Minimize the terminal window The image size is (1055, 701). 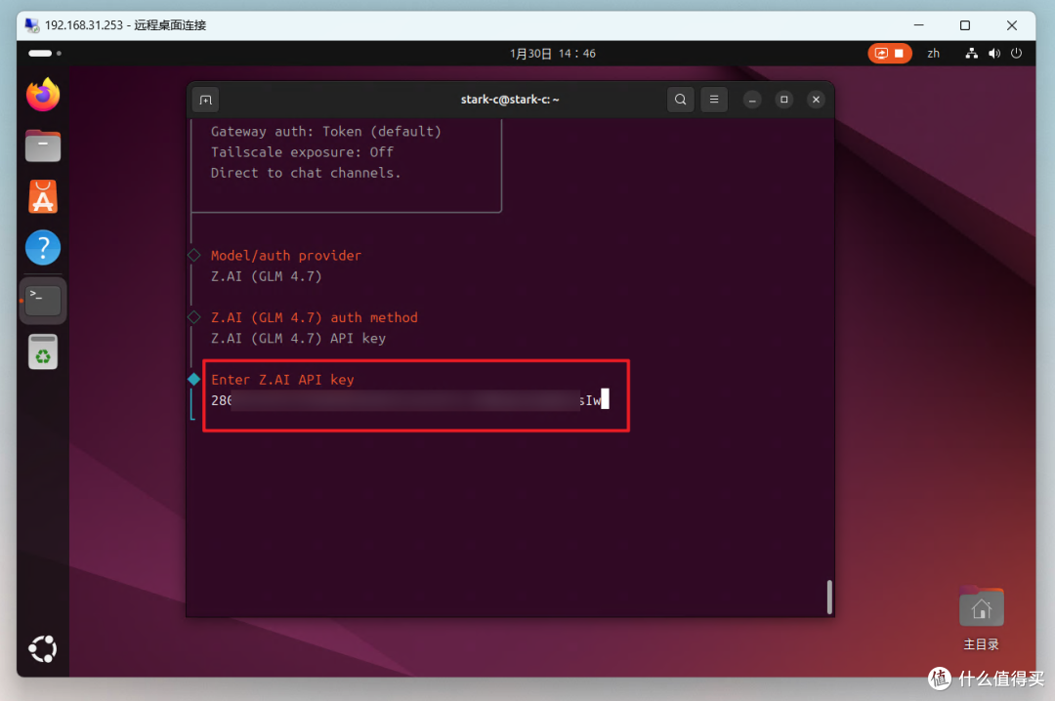coord(752,100)
